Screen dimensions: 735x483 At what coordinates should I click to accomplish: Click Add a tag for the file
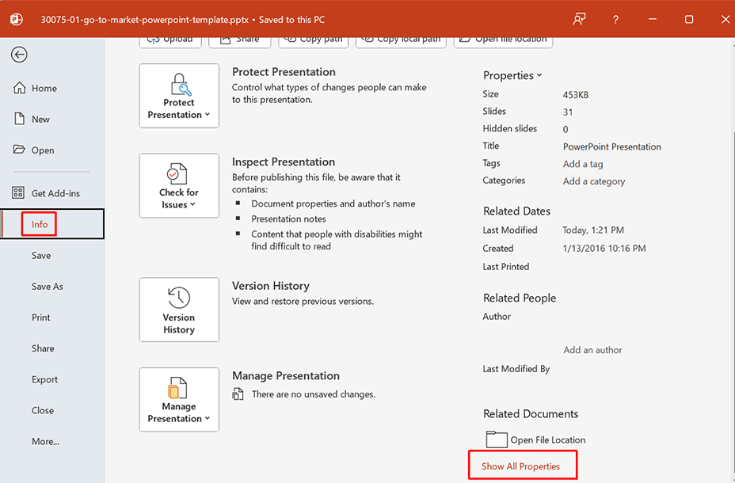583,163
